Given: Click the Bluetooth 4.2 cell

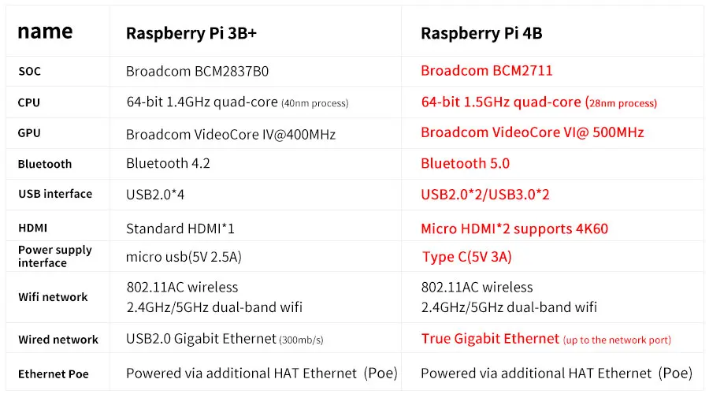Looking at the screenshot, I should coord(168,164).
